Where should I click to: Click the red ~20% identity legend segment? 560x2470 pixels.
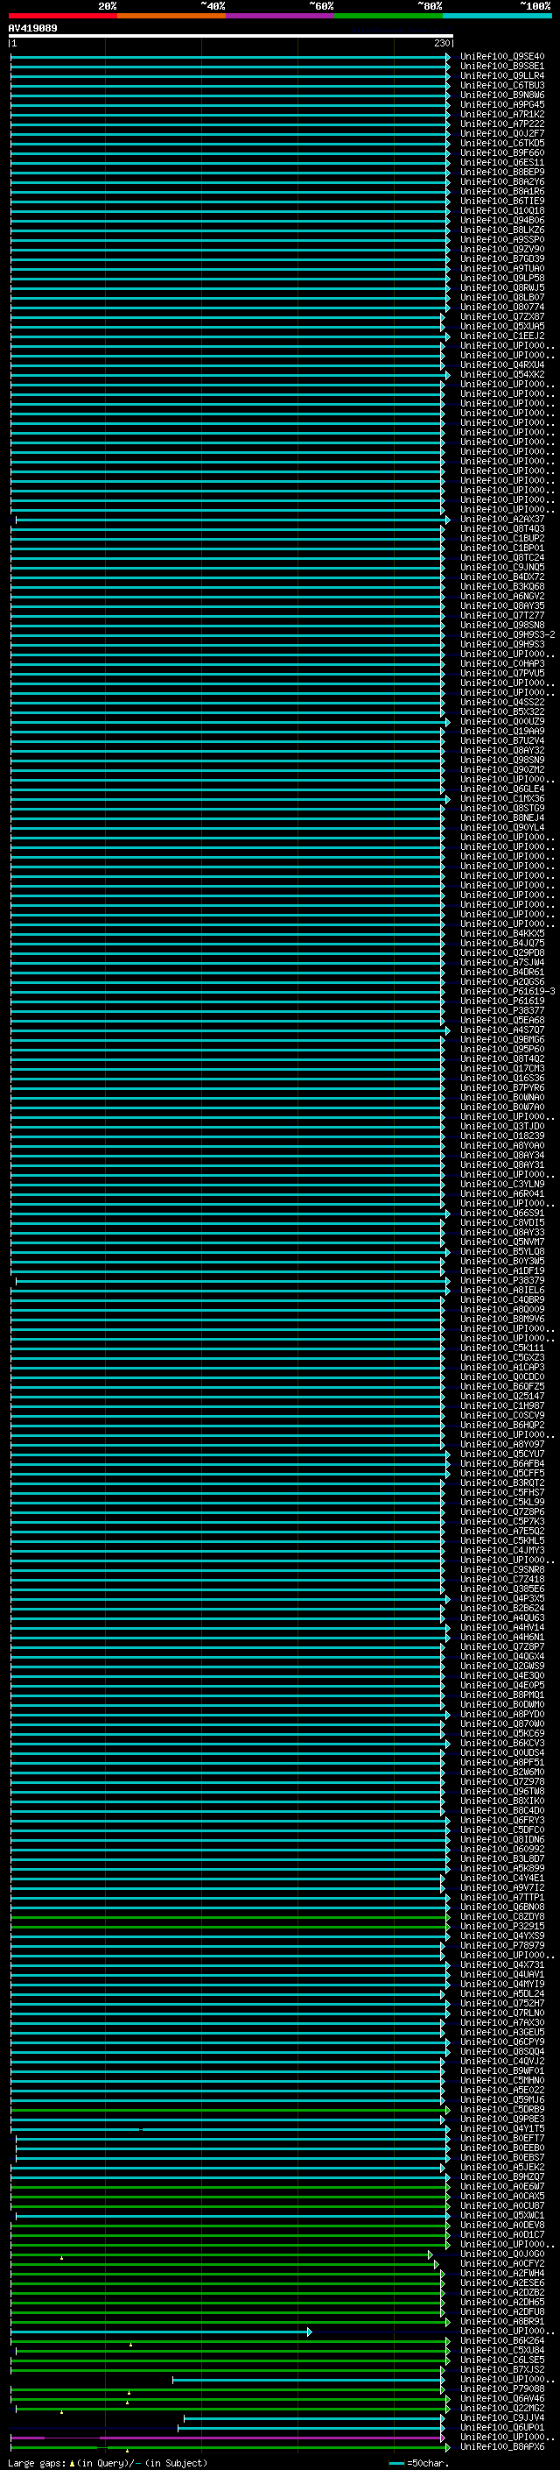click(62, 16)
